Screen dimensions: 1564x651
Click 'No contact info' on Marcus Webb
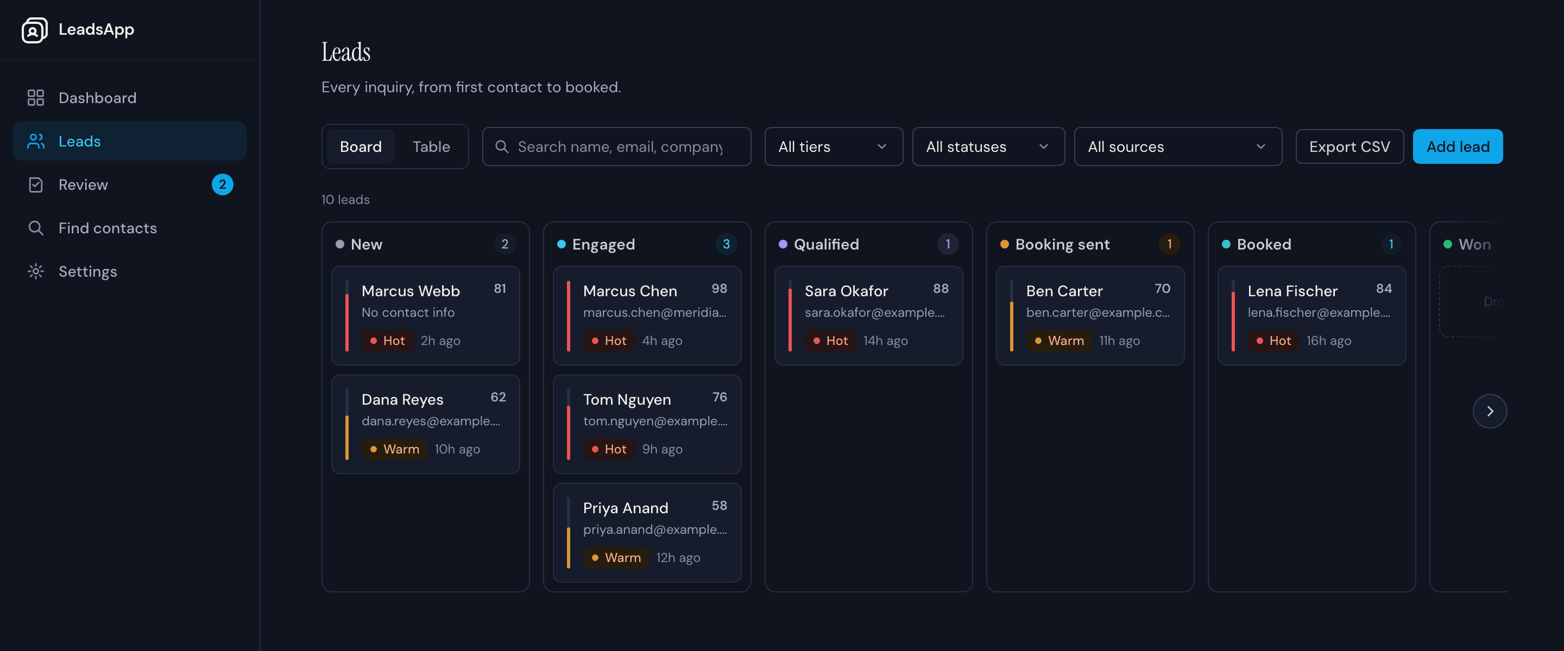click(x=408, y=312)
